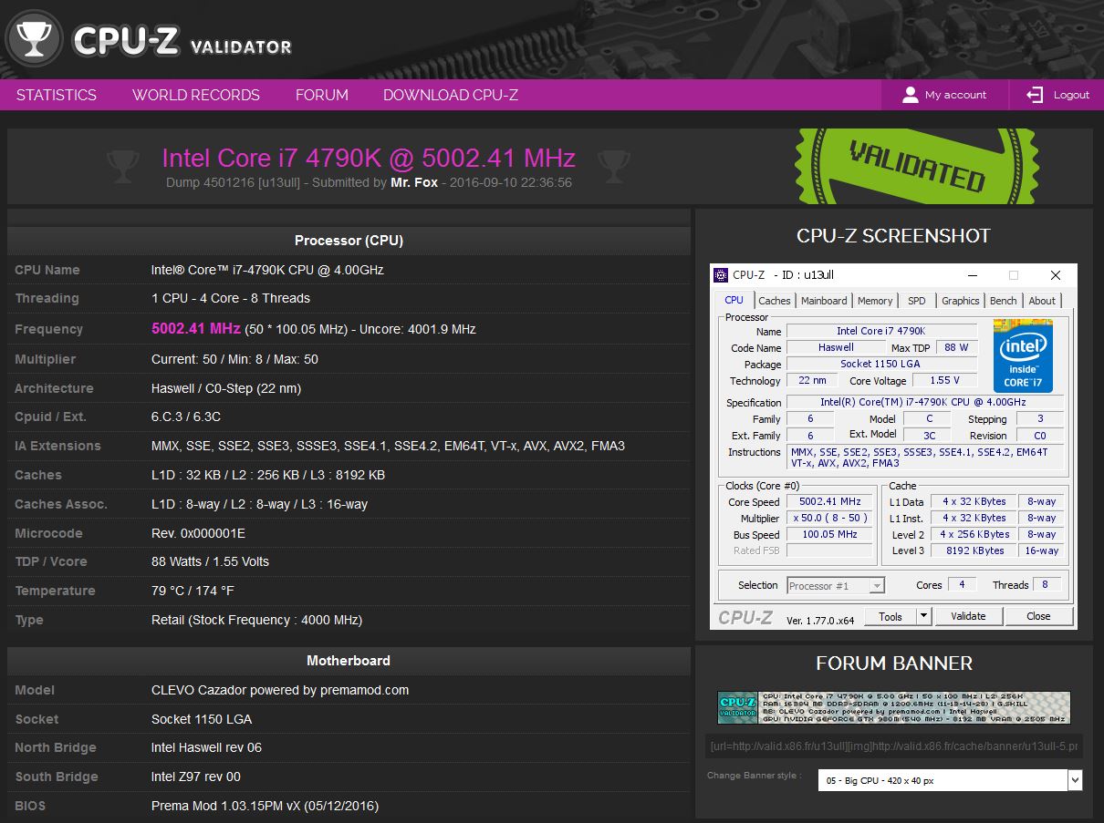The width and height of the screenshot is (1104, 823).
Task: Switch to the Caches tab
Action: coord(775,301)
